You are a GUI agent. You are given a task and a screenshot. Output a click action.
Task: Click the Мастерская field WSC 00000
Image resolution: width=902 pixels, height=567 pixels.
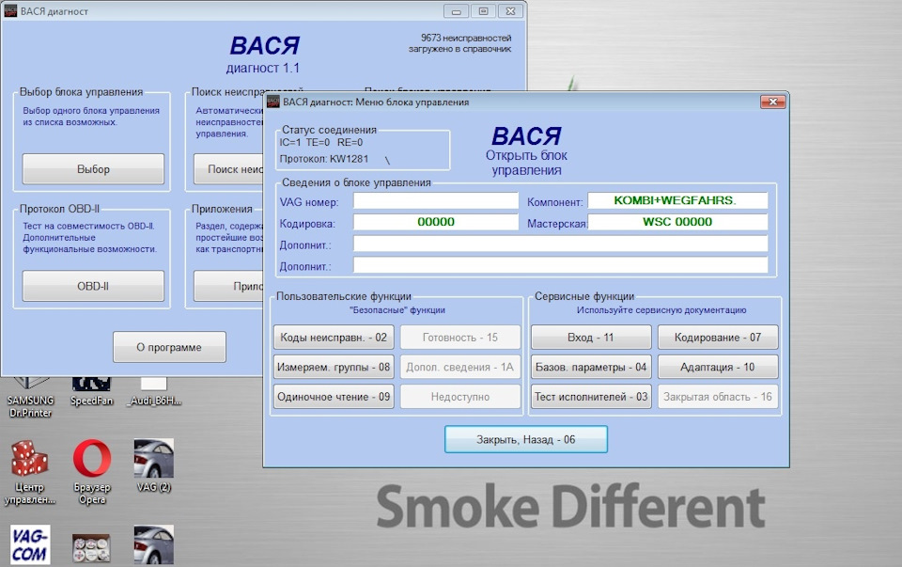677,222
